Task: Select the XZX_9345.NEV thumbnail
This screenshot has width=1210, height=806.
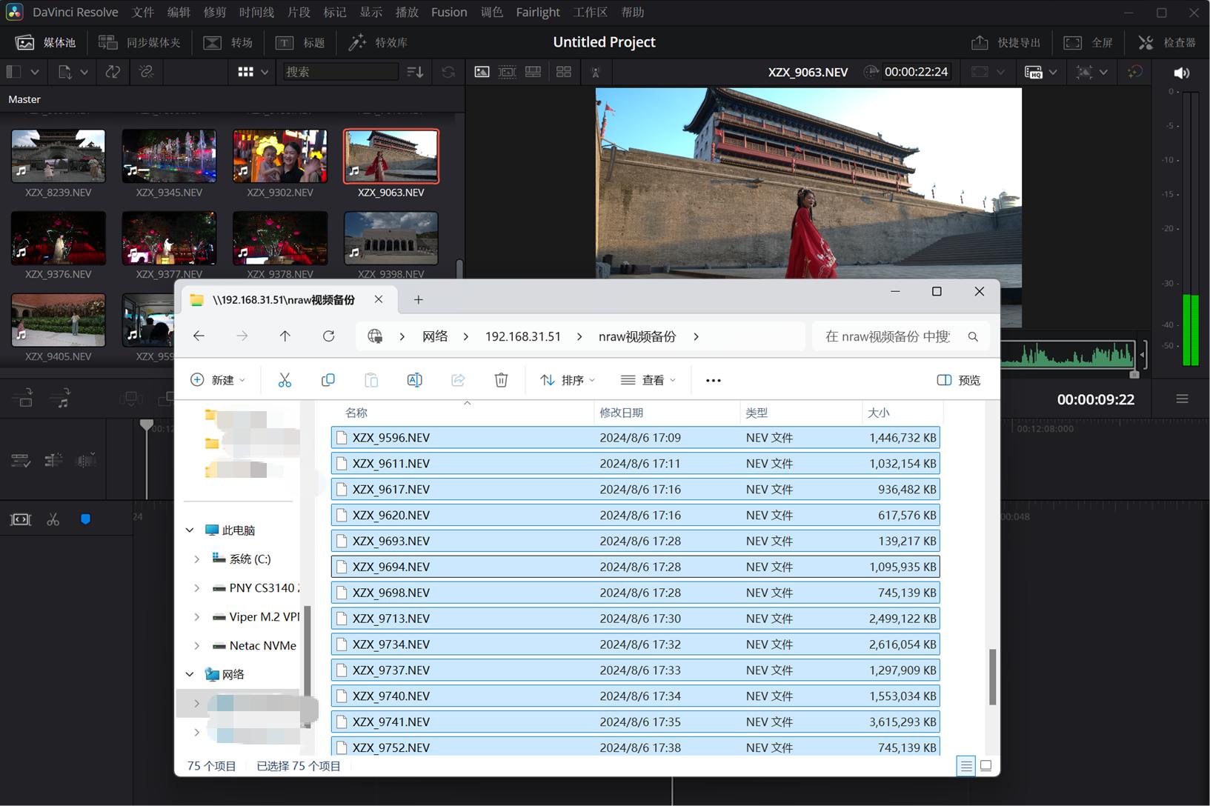Action: tap(169, 156)
